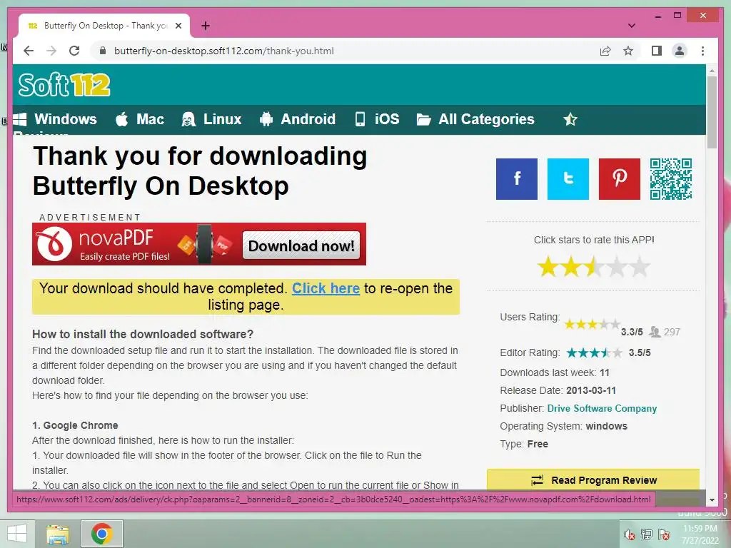
Task: Open the Windows Start button
Action: click(x=17, y=534)
